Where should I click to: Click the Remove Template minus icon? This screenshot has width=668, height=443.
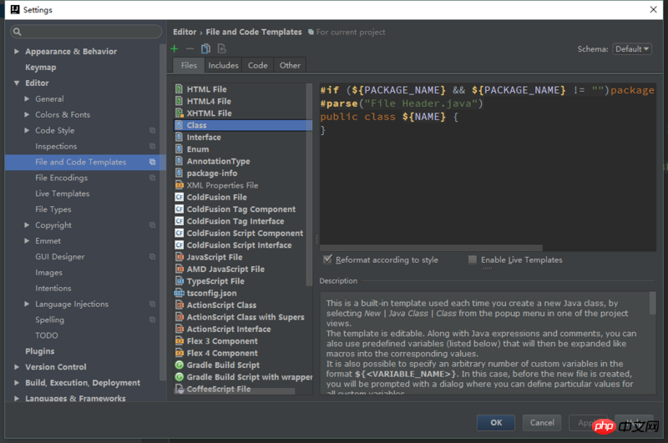[x=190, y=49]
